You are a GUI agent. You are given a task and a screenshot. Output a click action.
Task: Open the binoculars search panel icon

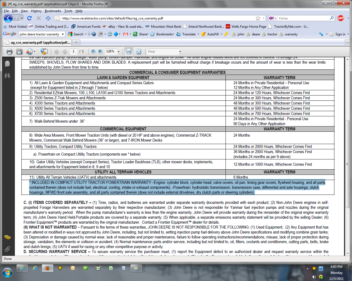point(7,76)
